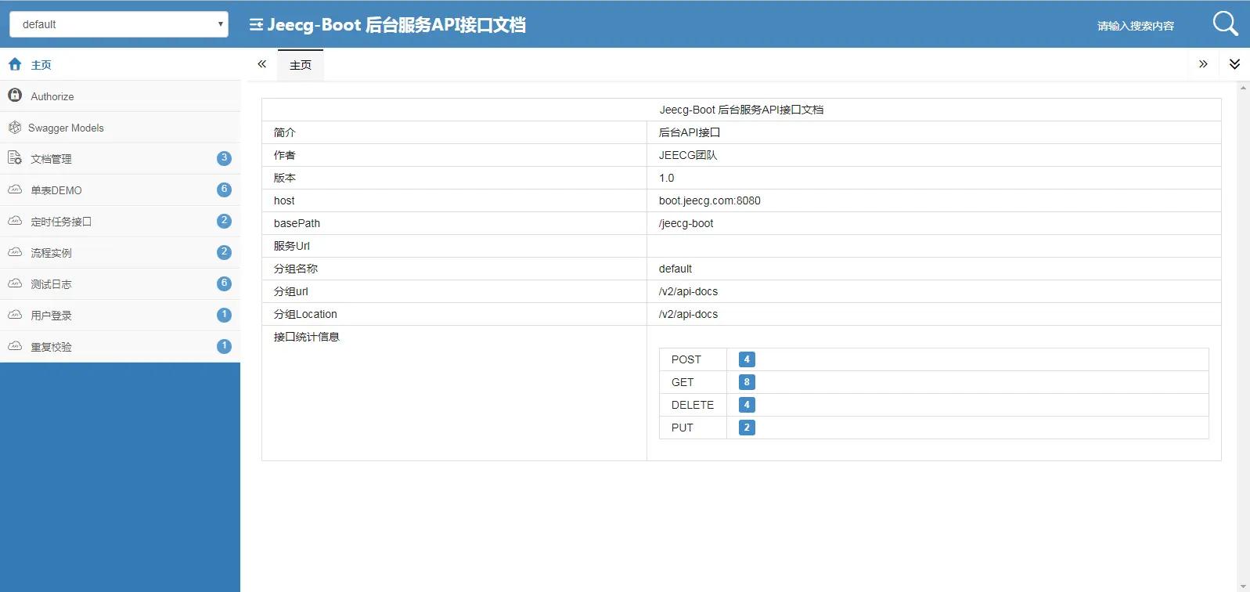This screenshot has height=592, width=1250.
Task: Click the 单表DEMO cloud icon
Action: point(15,190)
